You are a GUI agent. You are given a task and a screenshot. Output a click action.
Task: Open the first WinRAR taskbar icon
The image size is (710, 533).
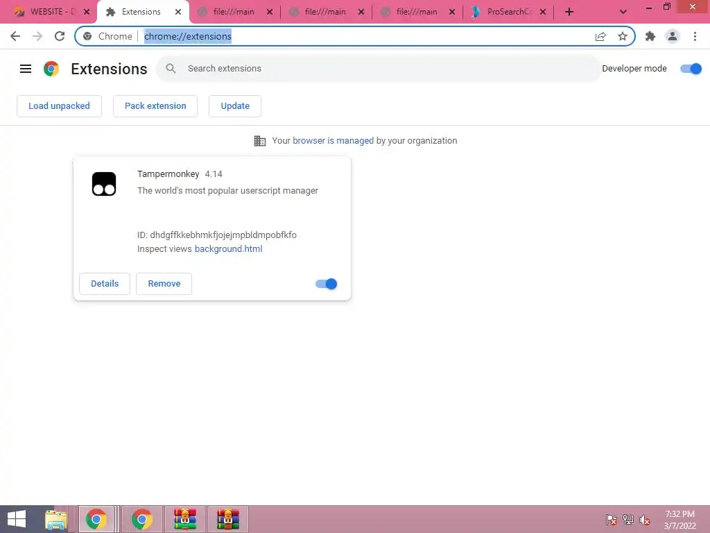point(185,519)
